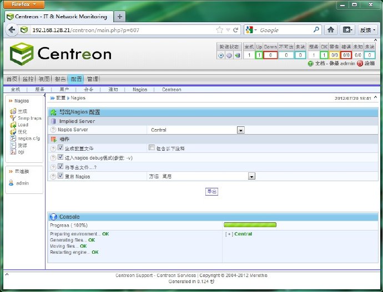This screenshot has height=292, width=383.
Task: Open the 反馈 feedback dropdown
Action: [x=367, y=30]
